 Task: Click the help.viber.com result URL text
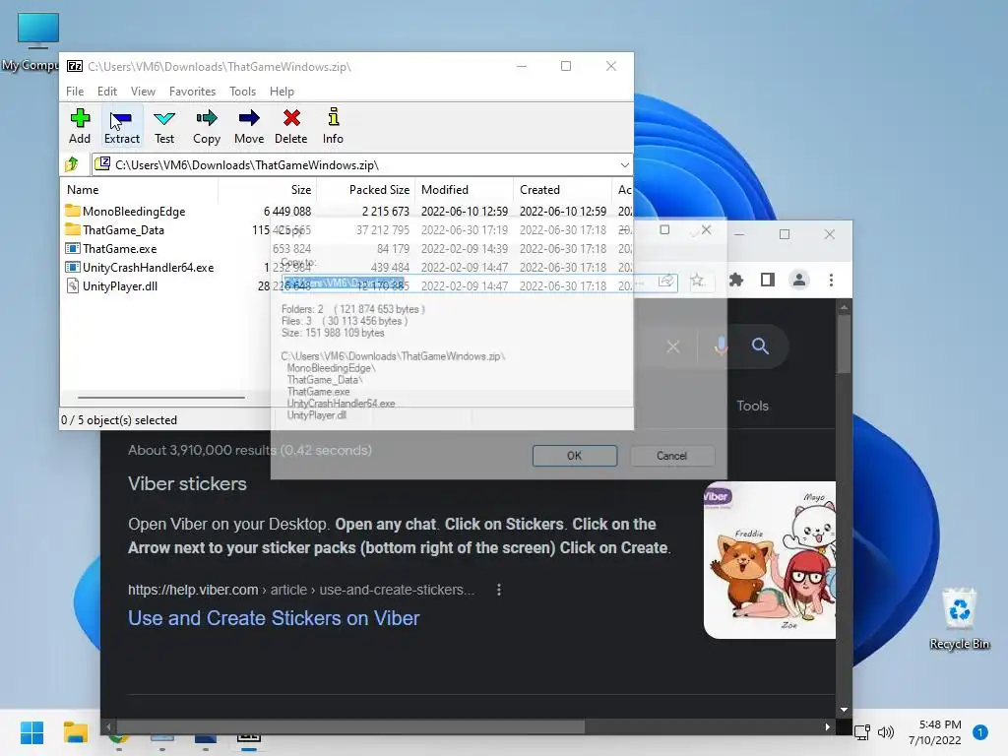point(301,590)
